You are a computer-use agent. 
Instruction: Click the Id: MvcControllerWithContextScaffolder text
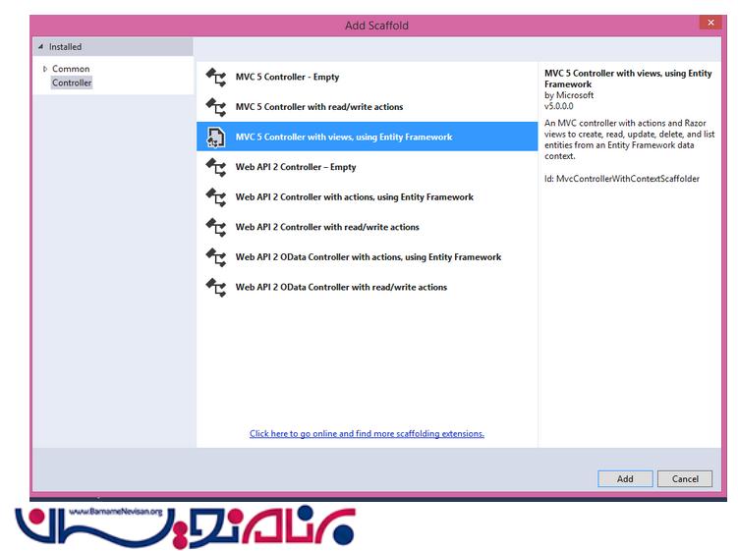(622, 179)
